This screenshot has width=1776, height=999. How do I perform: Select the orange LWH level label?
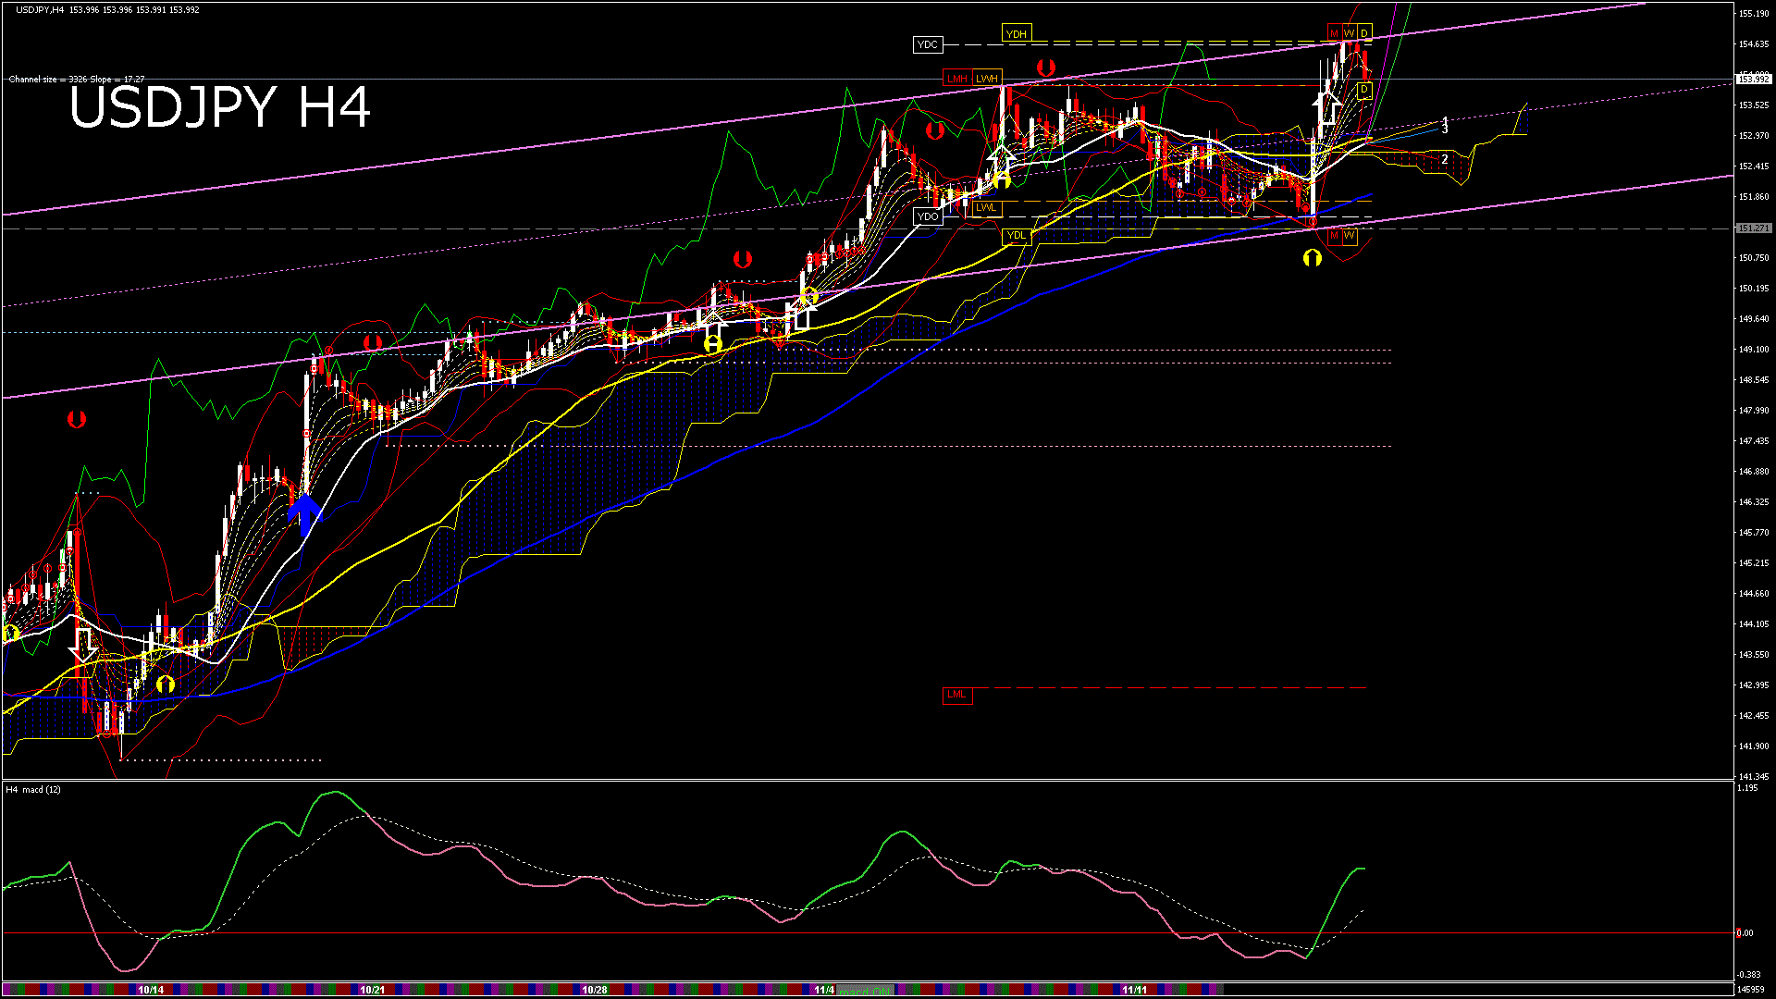point(987,79)
